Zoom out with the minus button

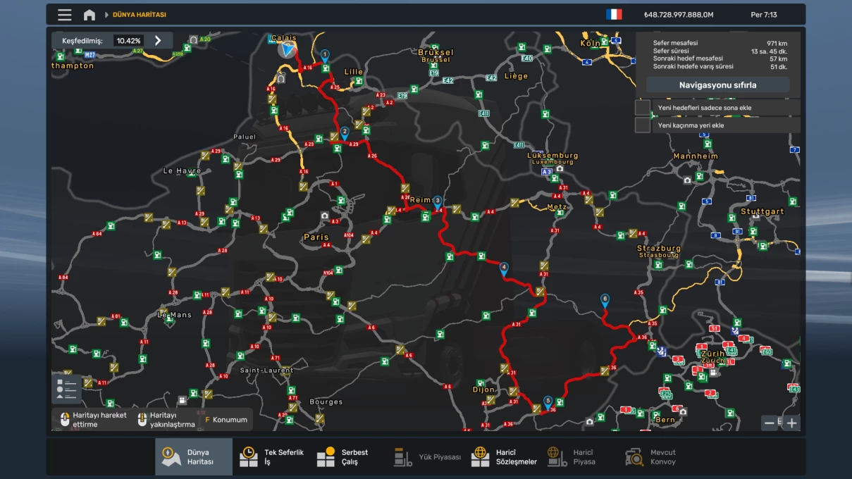770,423
